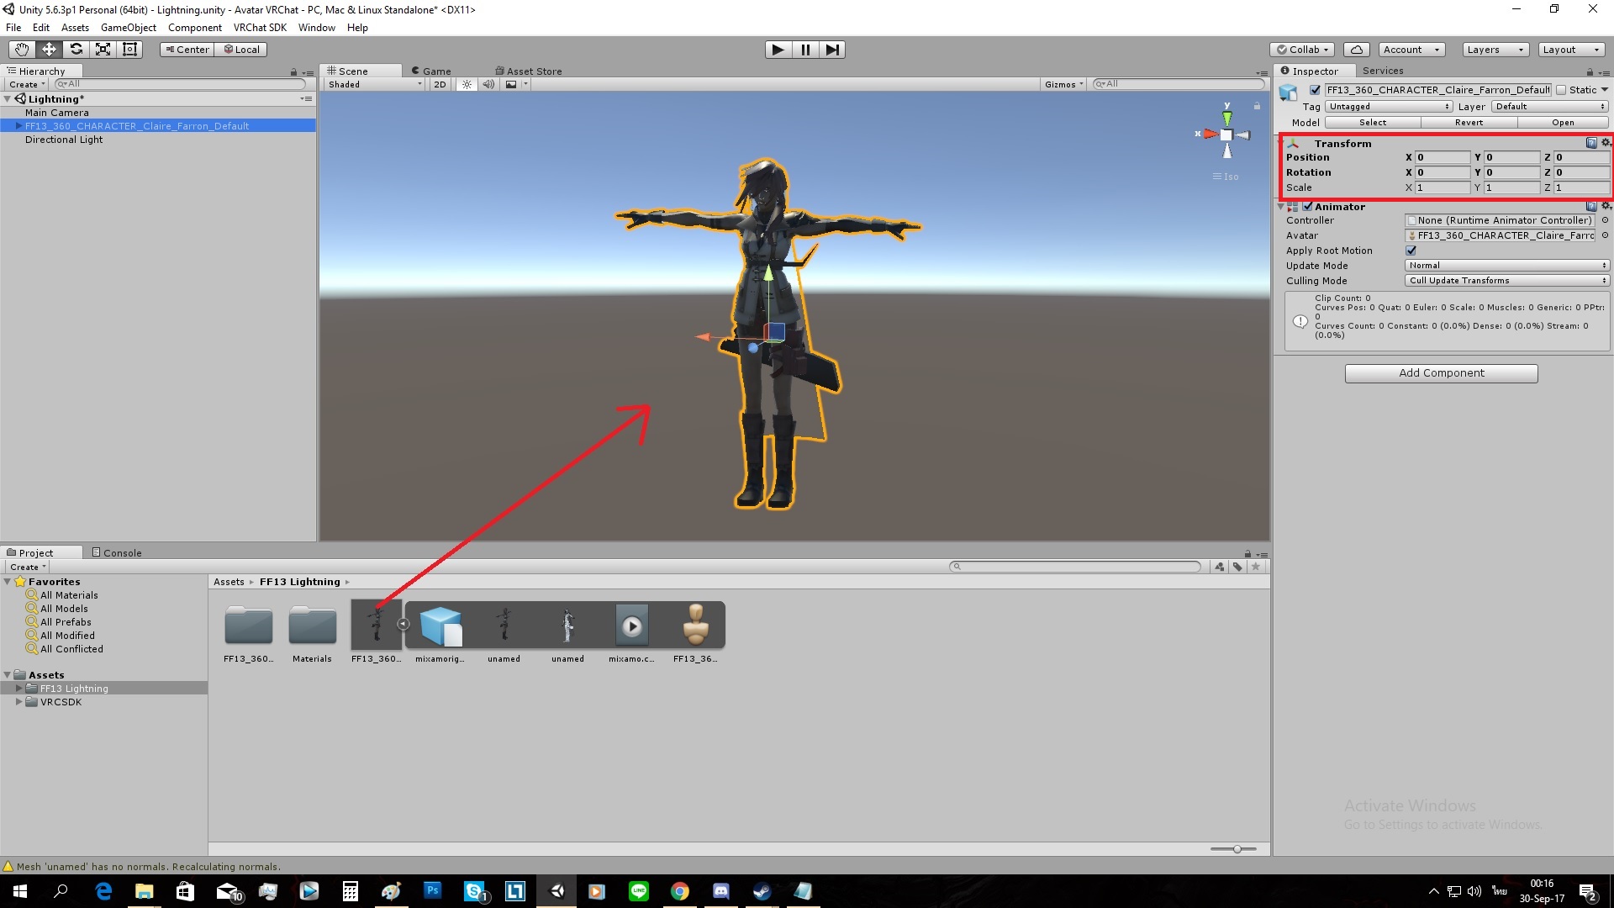
Task: Select the Rotate tool
Action: click(x=76, y=50)
